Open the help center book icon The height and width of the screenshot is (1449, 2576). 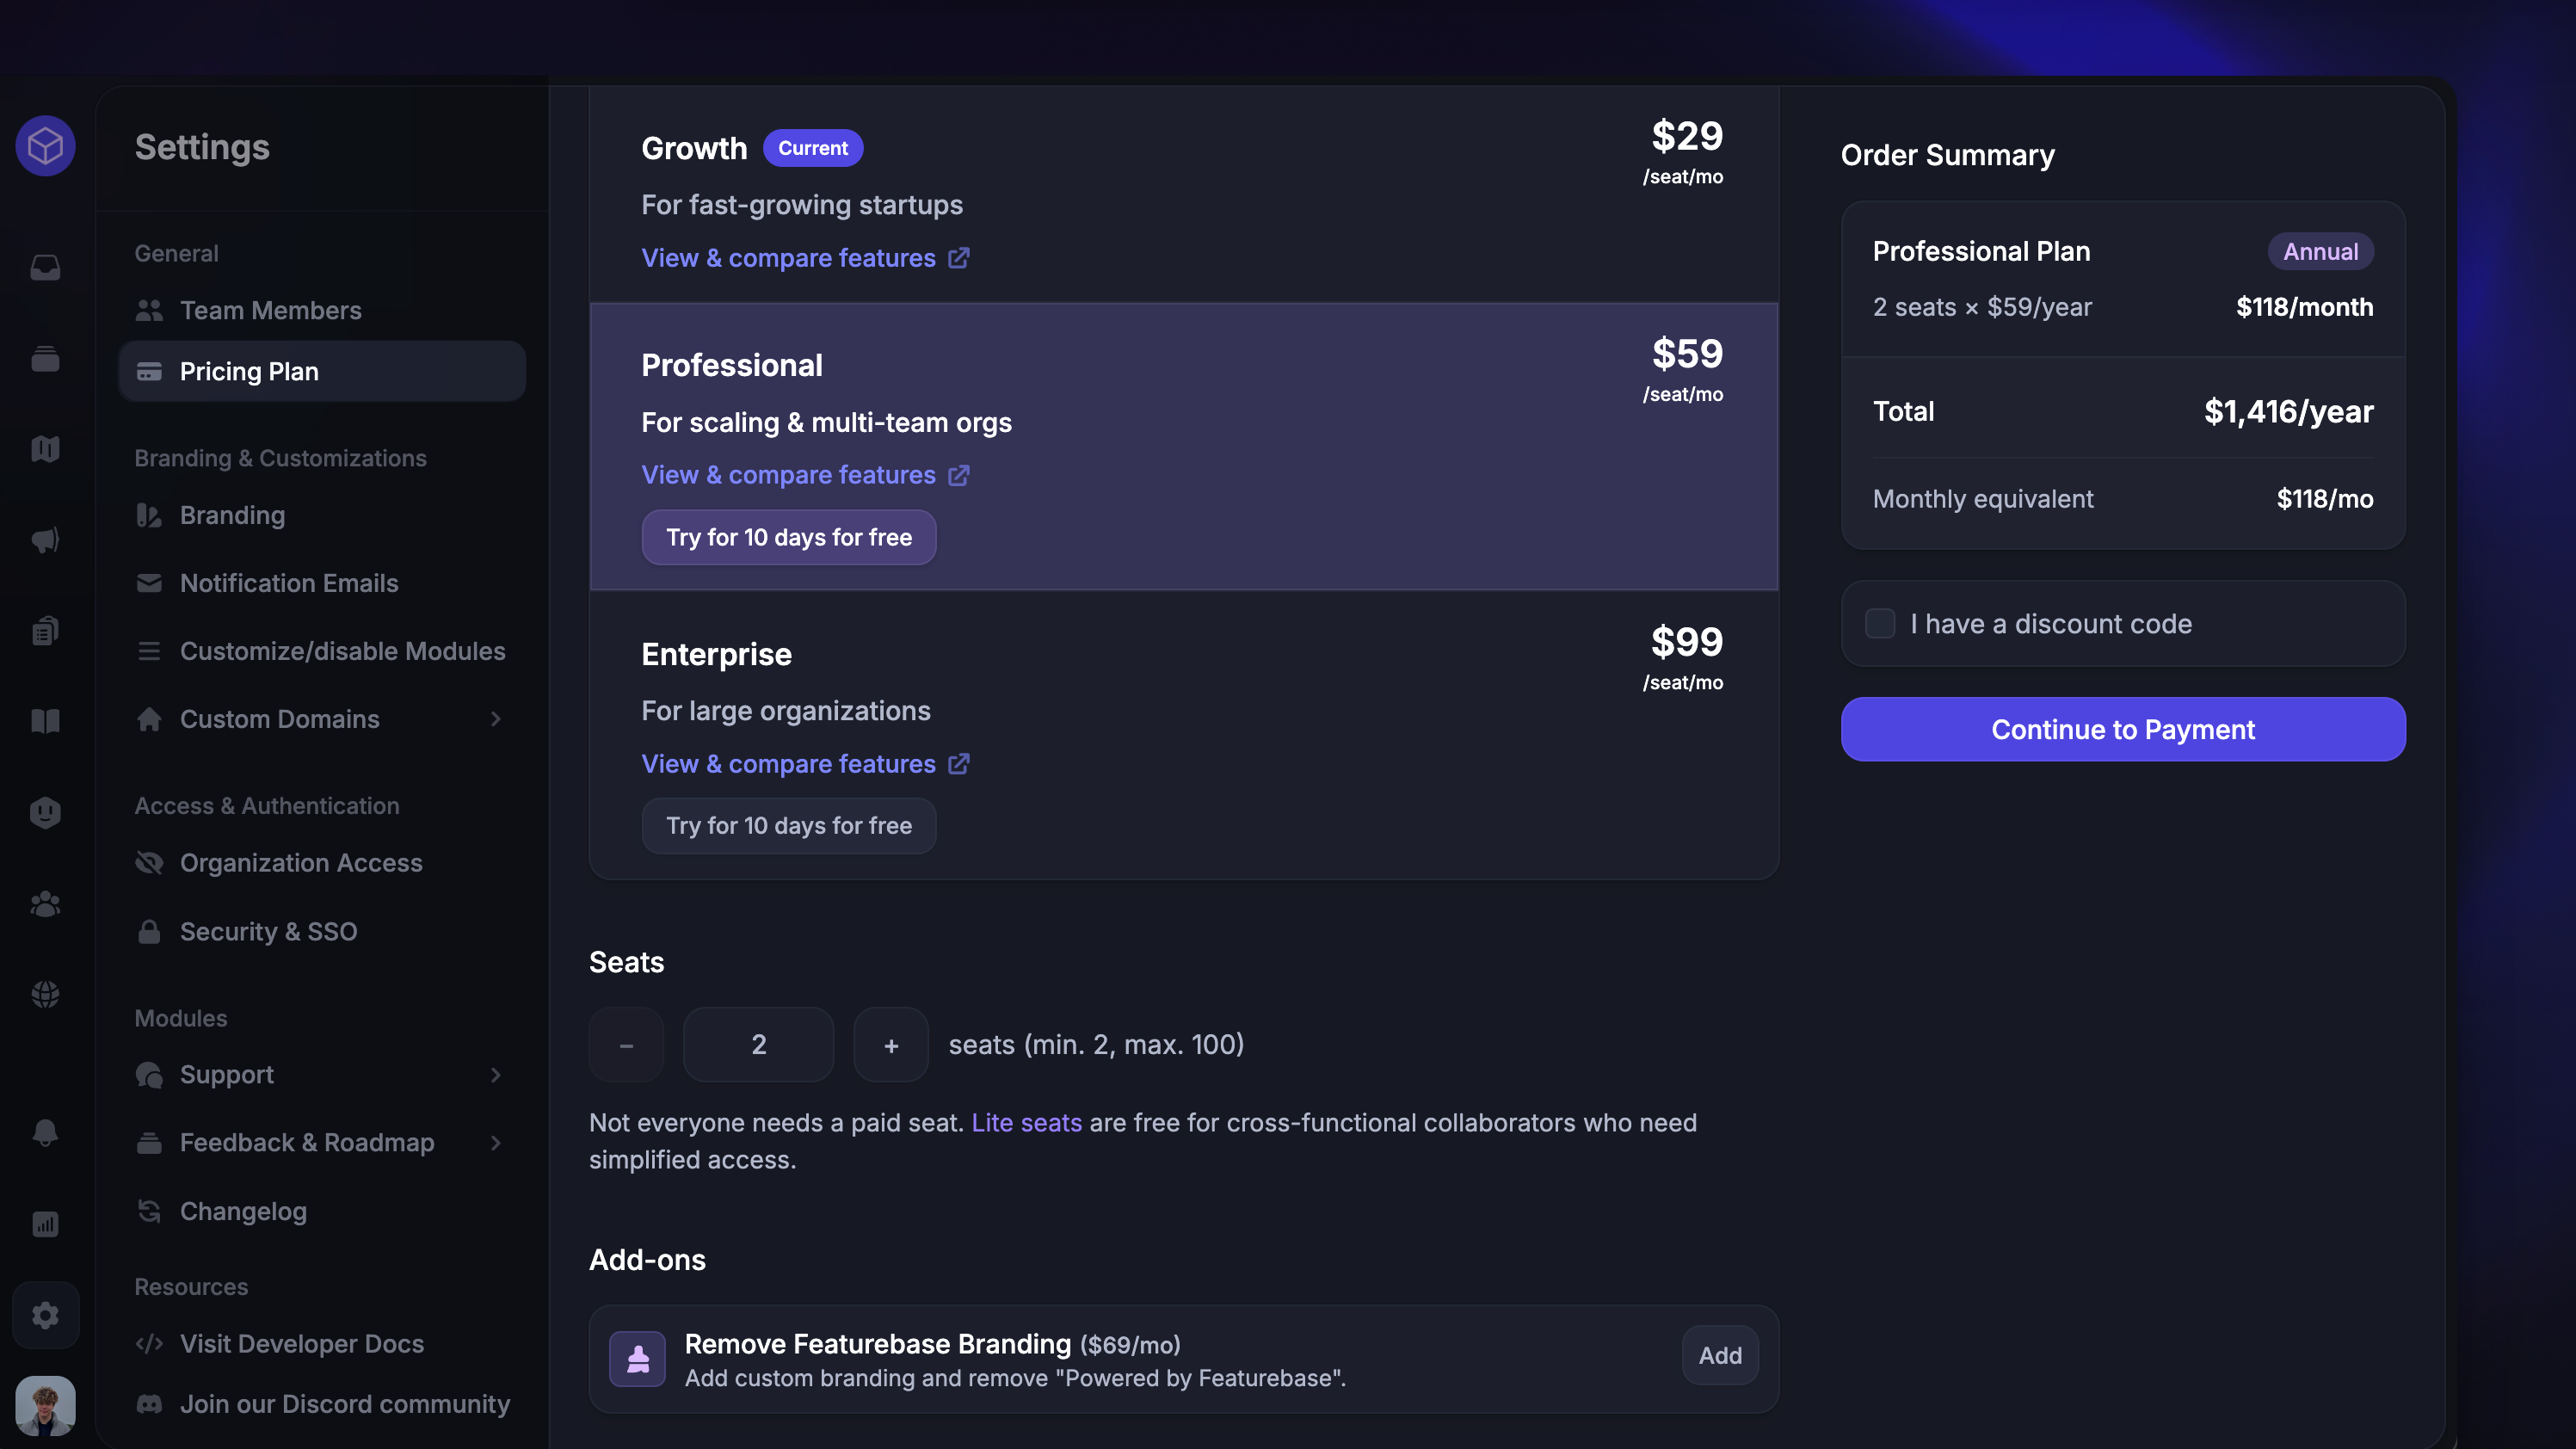[45, 721]
